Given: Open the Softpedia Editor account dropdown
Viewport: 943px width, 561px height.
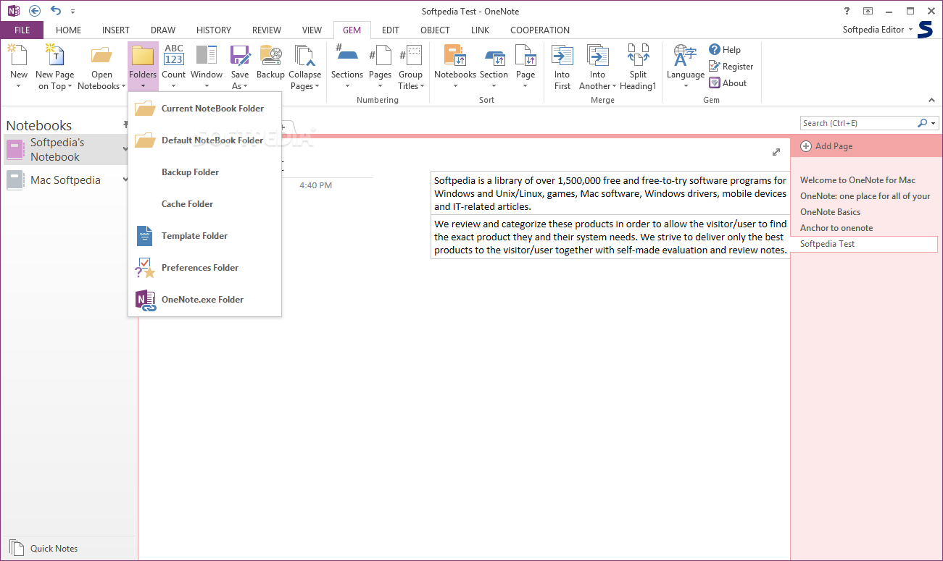Looking at the screenshot, I should coord(878,30).
